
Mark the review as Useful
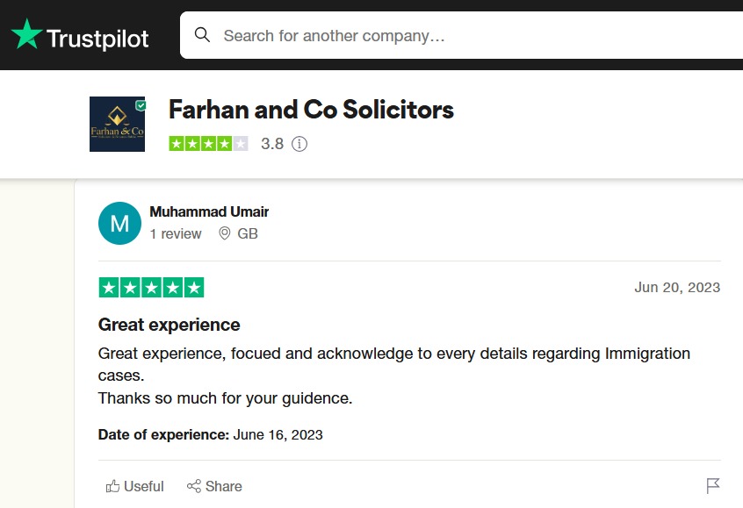point(134,486)
